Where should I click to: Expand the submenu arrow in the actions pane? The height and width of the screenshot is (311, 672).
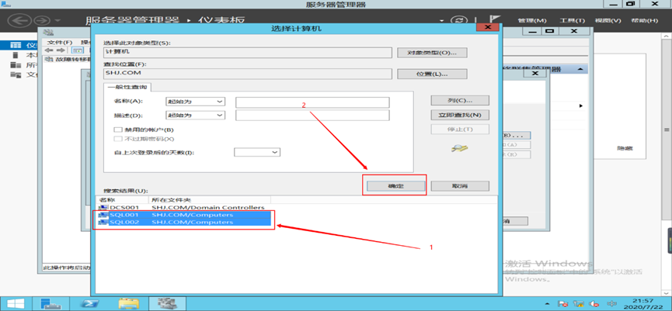click(580, 105)
